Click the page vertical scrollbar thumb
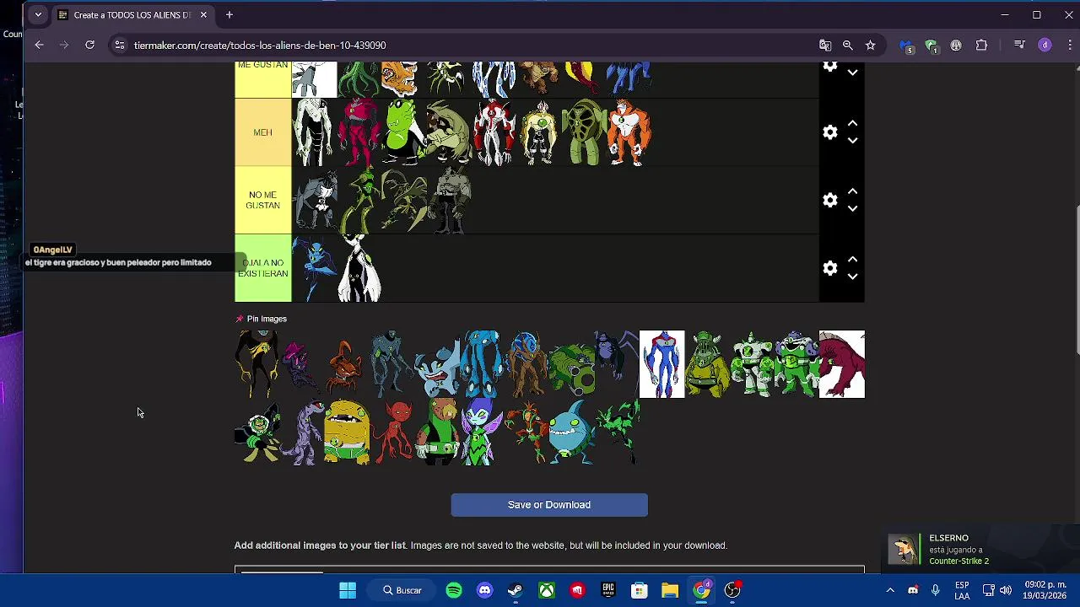Image resolution: width=1080 pixels, height=607 pixels. pos(1077,282)
